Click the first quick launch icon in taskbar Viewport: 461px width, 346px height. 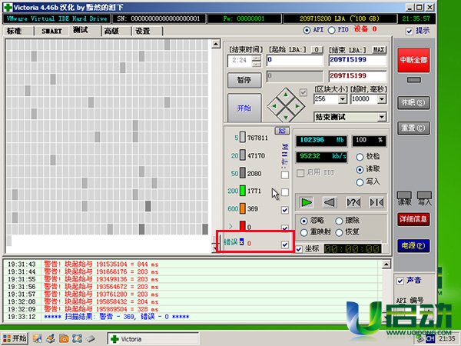[38, 338]
